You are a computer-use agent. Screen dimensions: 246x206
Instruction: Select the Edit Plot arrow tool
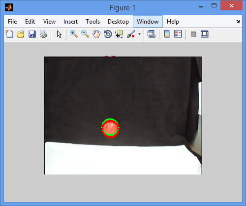tap(59, 34)
